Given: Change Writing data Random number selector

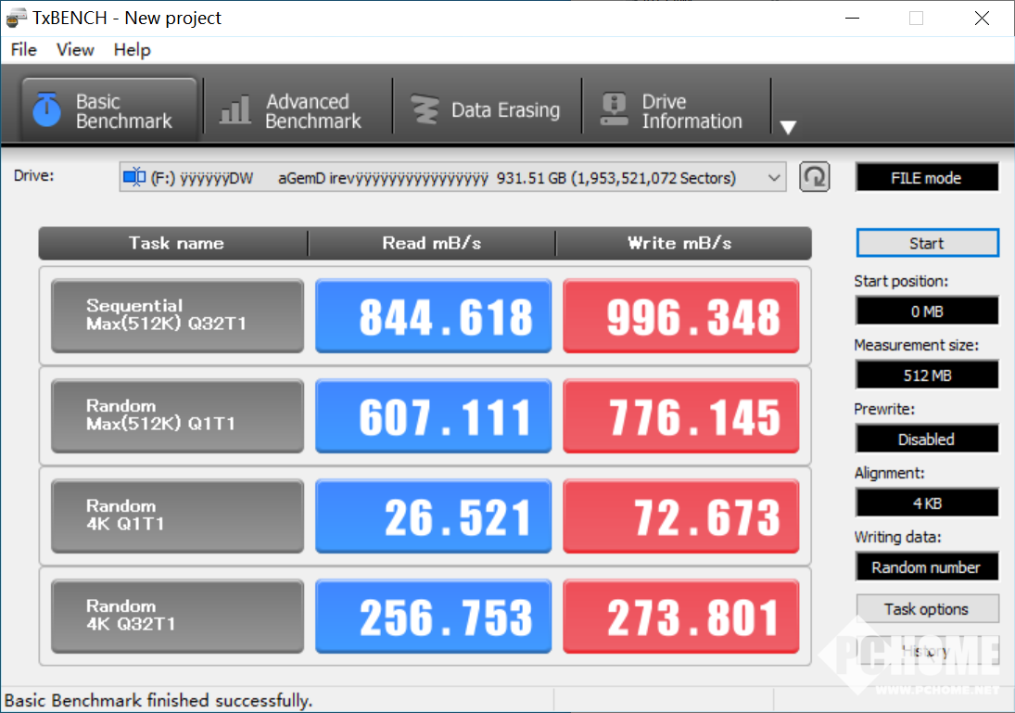Looking at the screenshot, I should click(926, 567).
